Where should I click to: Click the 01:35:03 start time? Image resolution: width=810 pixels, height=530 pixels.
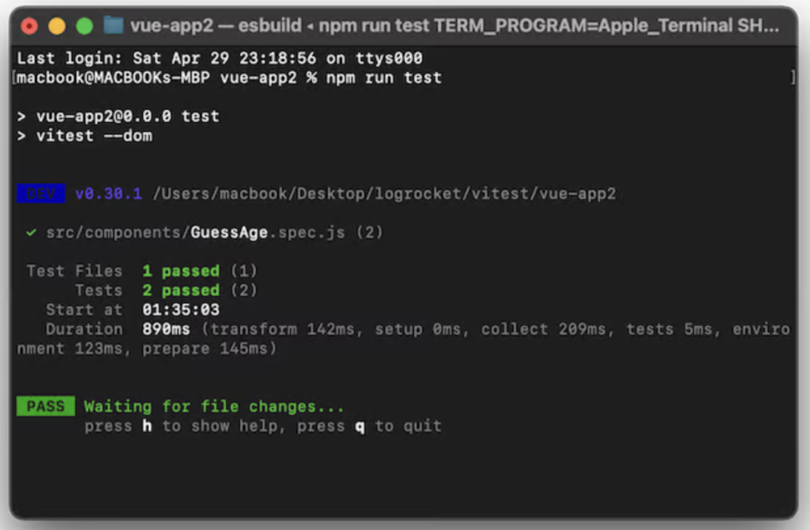point(181,310)
